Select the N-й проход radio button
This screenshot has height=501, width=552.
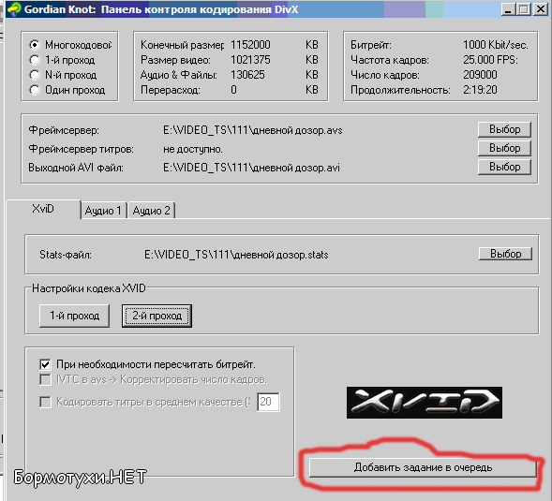tap(35, 75)
